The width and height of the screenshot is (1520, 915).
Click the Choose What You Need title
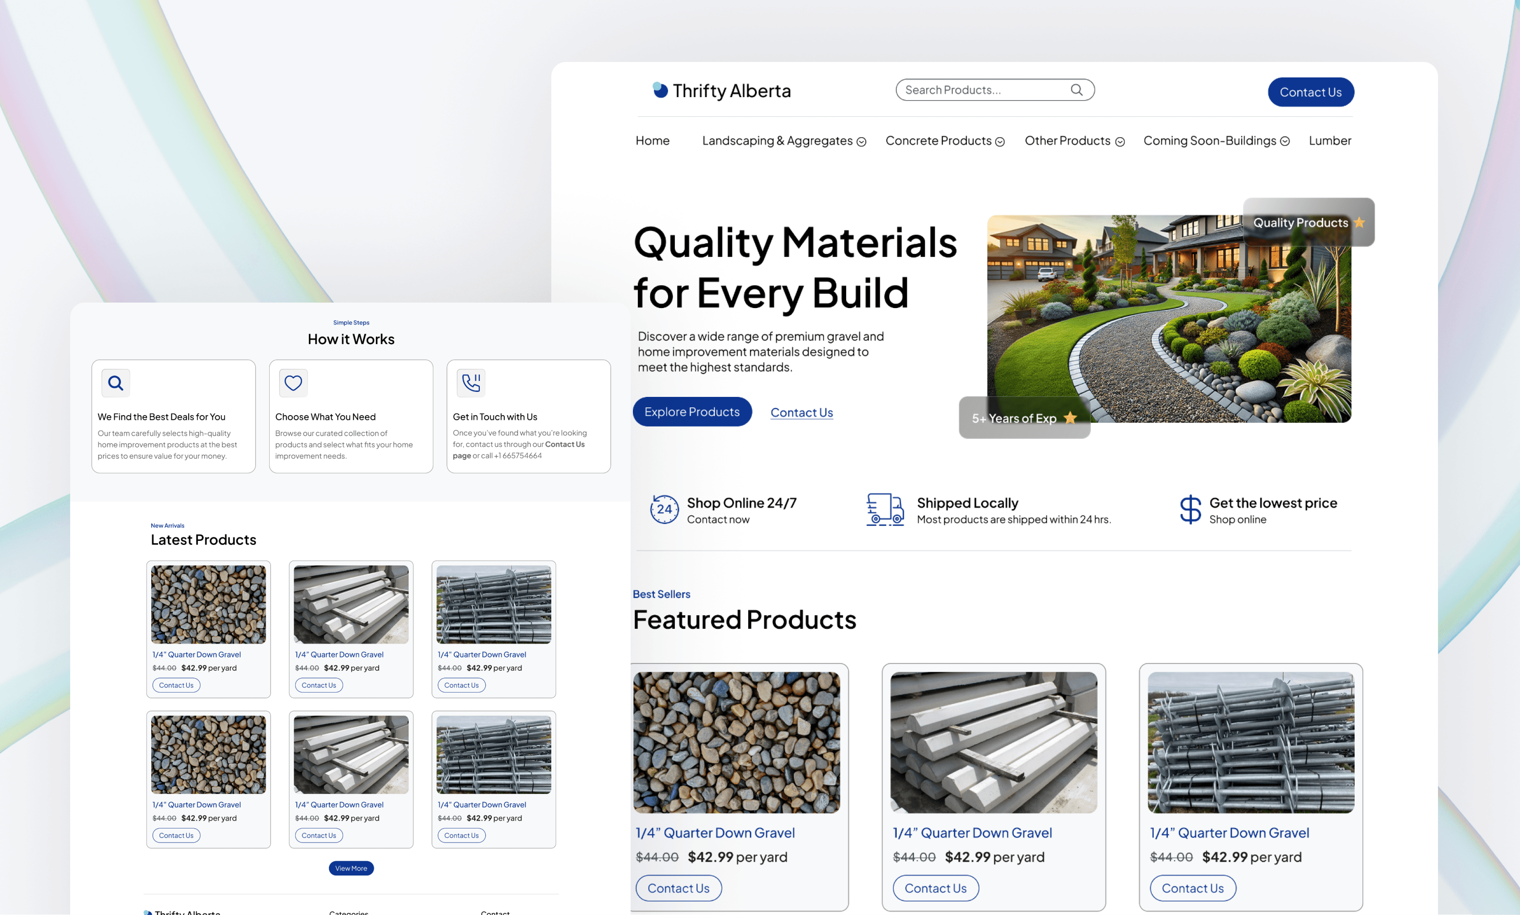(325, 417)
